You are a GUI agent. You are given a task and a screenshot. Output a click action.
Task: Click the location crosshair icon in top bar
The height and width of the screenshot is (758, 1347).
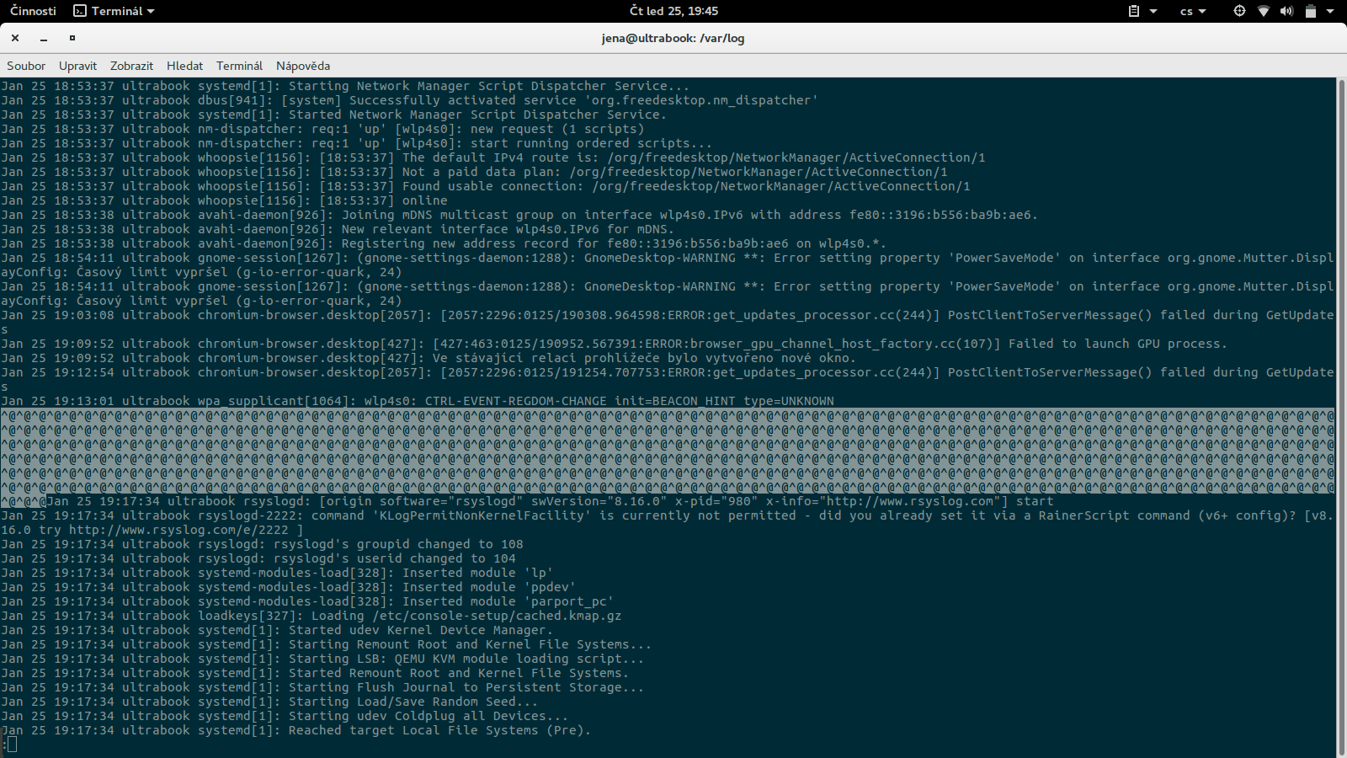[x=1238, y=11]
